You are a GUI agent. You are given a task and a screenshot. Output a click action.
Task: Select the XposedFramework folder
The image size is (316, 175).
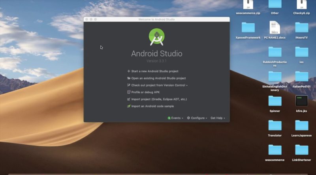pyautogui.click(x=248, y=31)
